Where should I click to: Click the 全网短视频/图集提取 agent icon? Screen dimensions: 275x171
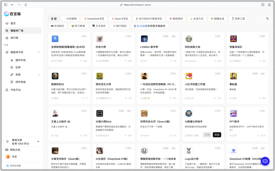55,39
